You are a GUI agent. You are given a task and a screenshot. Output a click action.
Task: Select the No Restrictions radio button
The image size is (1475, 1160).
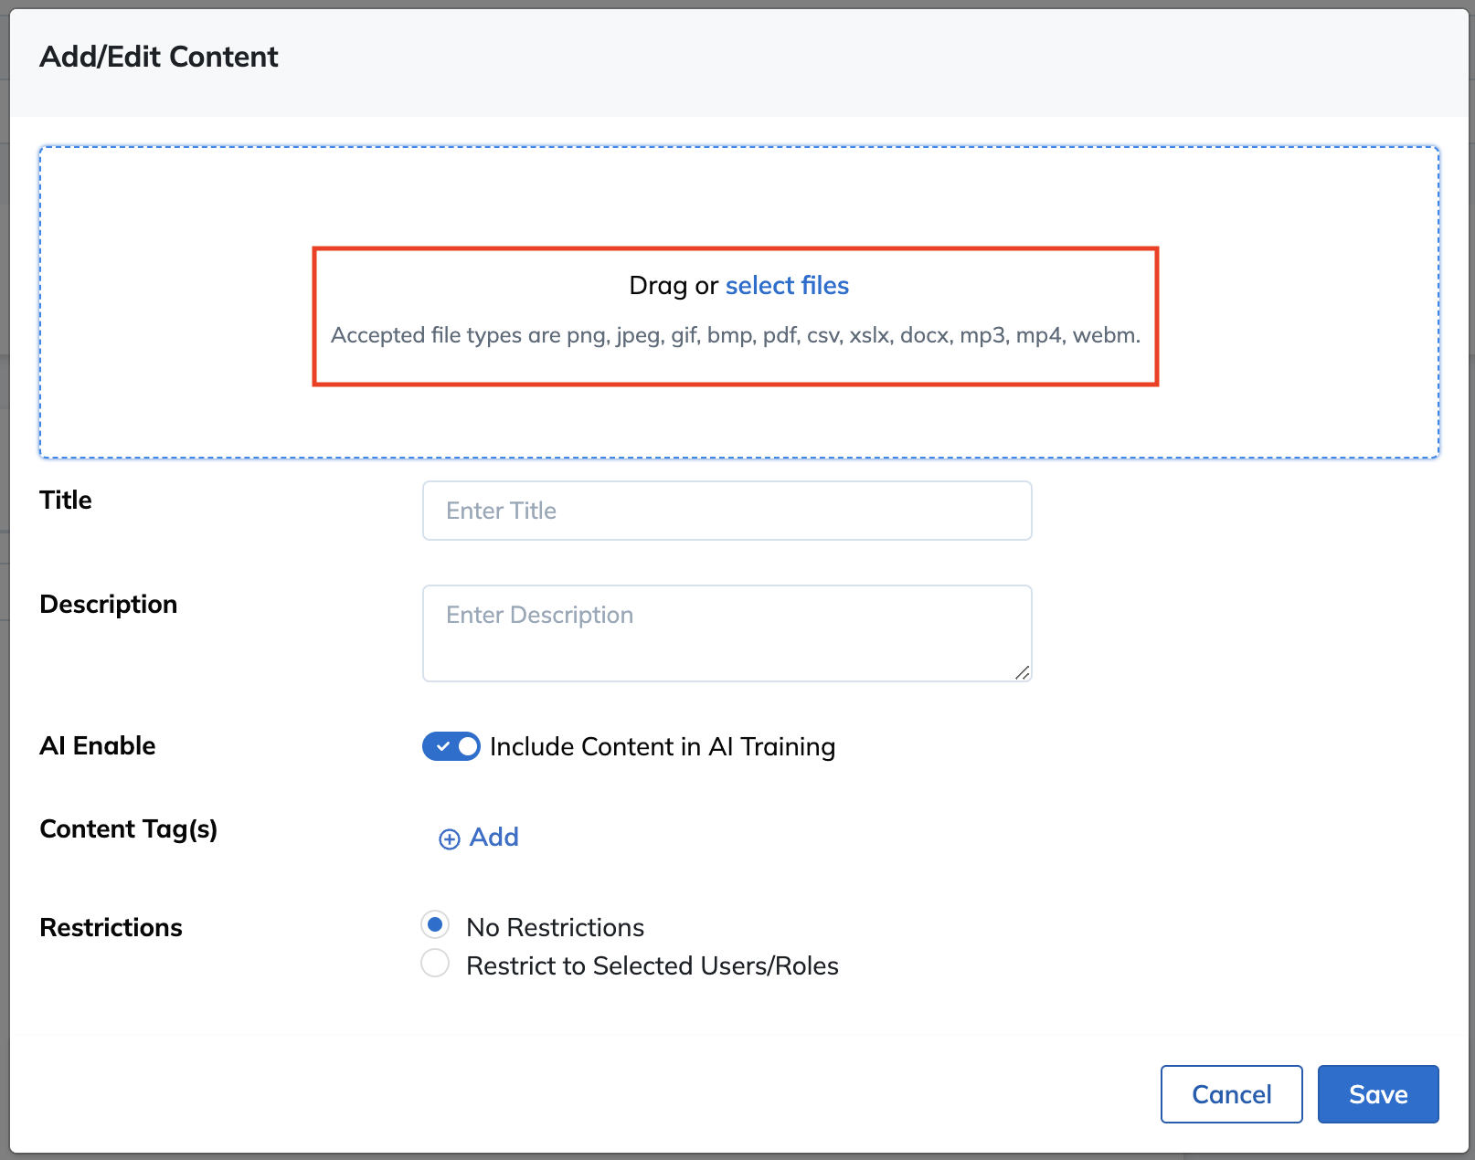click(435, 924)
